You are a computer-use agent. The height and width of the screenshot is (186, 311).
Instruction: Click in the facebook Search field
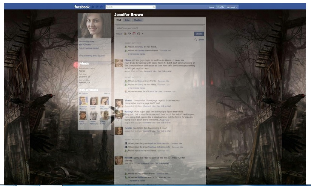(129, 7)
